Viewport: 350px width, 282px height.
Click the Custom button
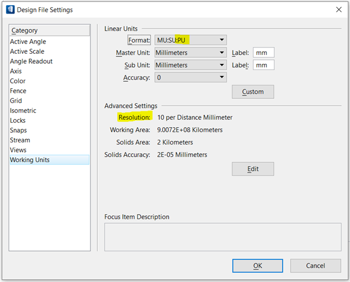click(253, 92)
